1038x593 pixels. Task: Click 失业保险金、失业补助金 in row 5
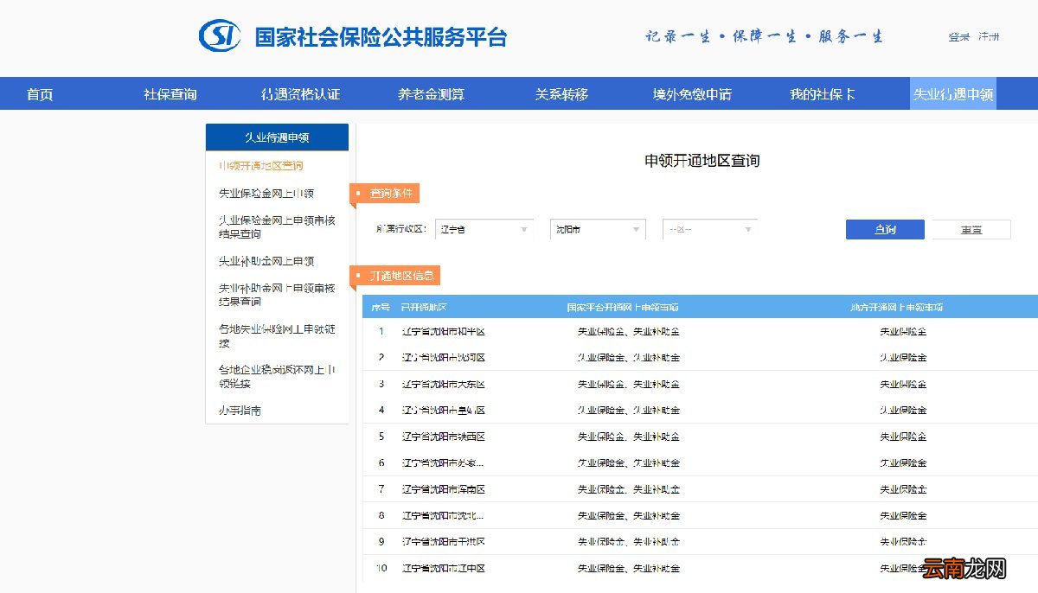tap(629, 437)
